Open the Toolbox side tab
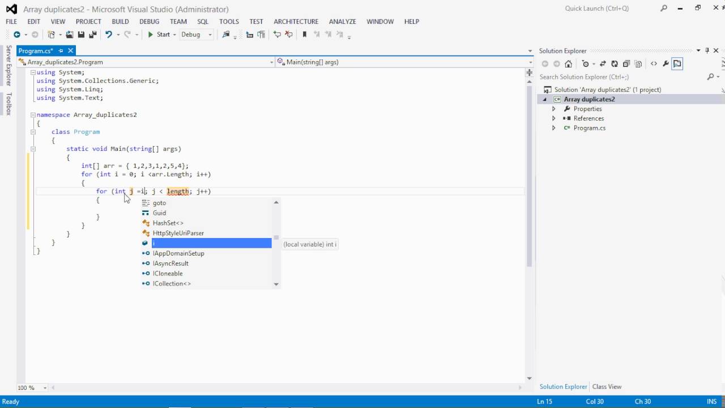This screenshot has height=408, width=725. click(x=8, y=104)
